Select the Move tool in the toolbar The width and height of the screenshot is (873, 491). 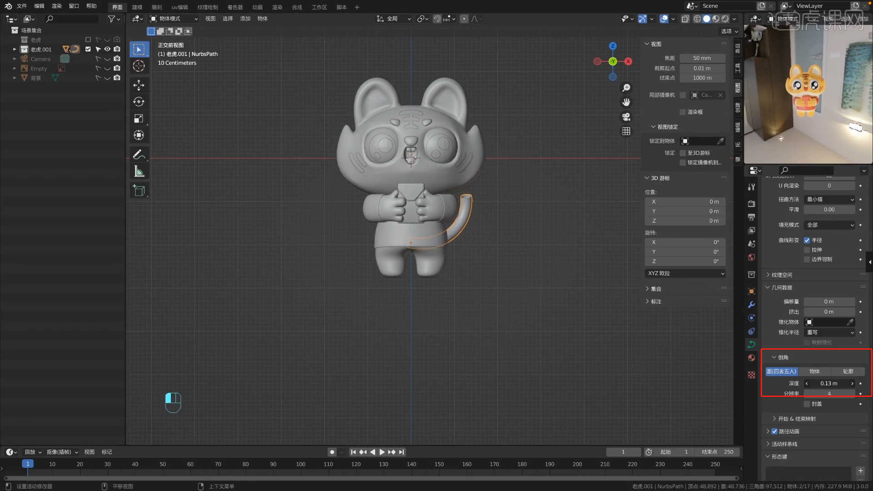[139, 85]
